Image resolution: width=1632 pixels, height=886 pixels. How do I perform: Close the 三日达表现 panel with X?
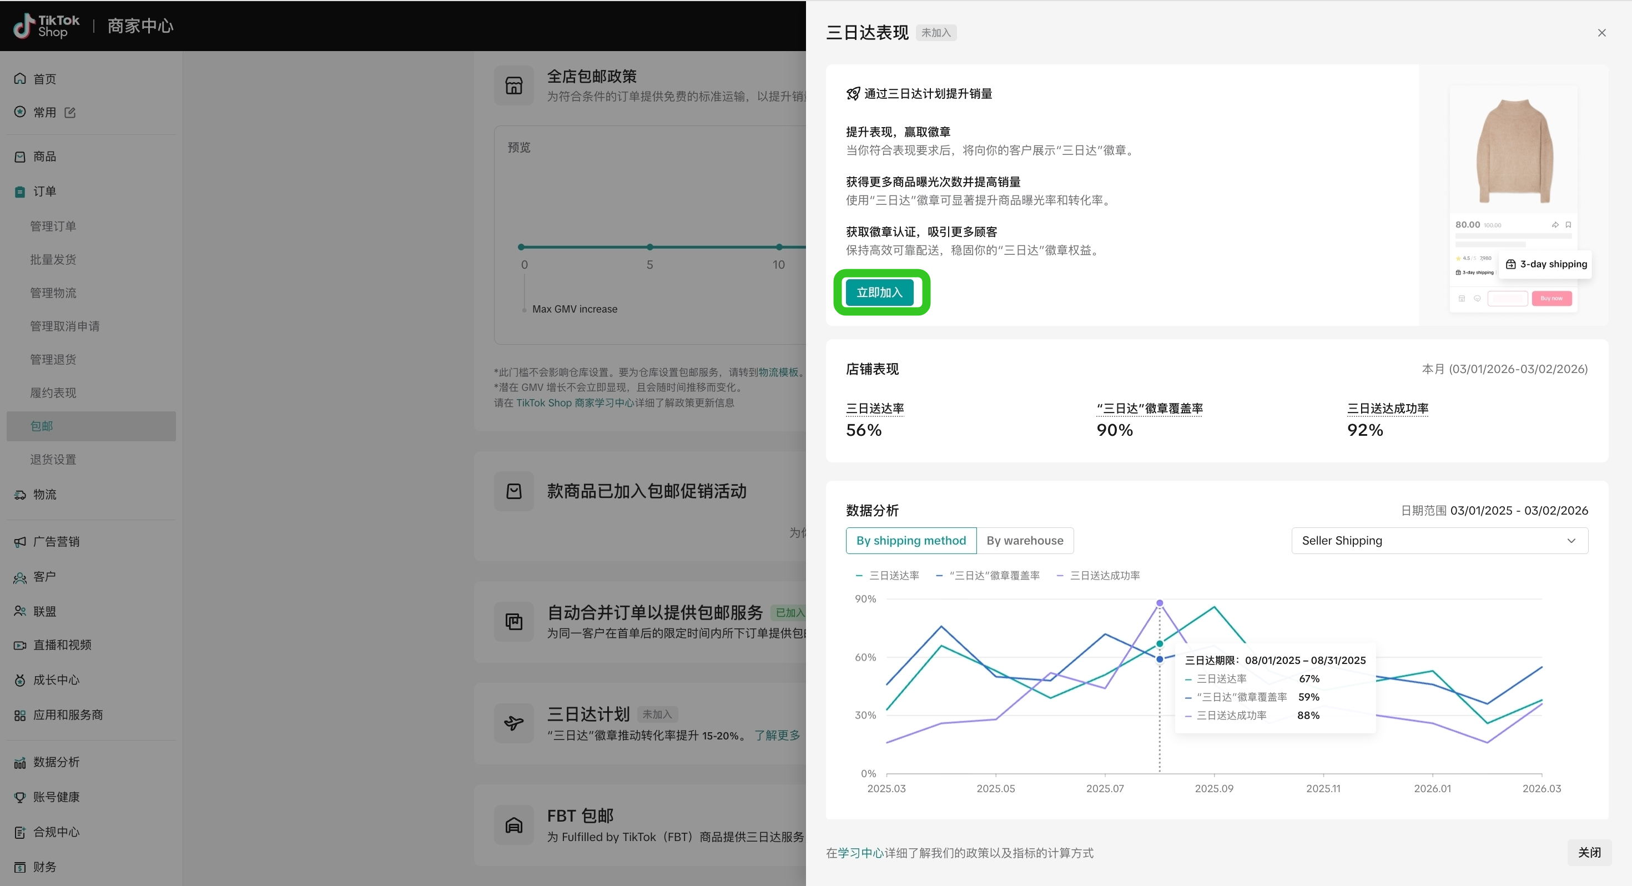point(1601,33)
